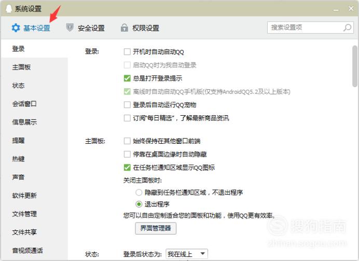Check 停靠在桌面边缘时自动隐藏
The image size is (359, 261).
pyautogui.click(x=127, y=154)
